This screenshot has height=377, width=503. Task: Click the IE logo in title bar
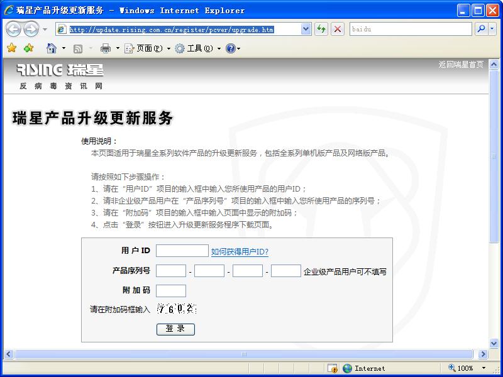[9, 10]
